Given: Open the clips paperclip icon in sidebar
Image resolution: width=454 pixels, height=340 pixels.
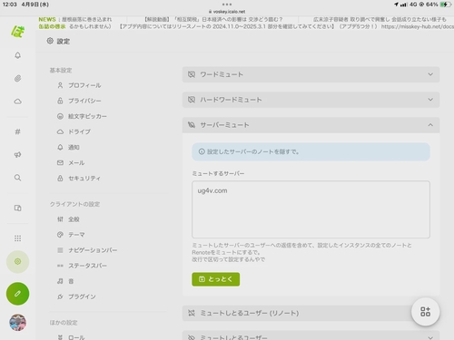Looking at the screenshot, I should [x=17, y=79].
